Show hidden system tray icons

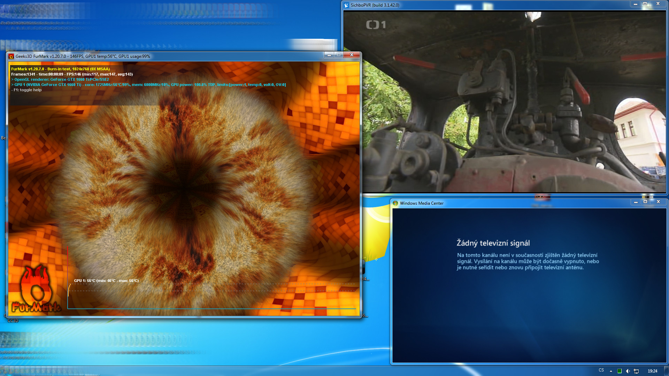pos(611,371)
